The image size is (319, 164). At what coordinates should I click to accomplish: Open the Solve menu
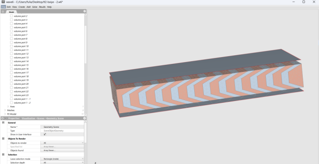pos(35,7)
